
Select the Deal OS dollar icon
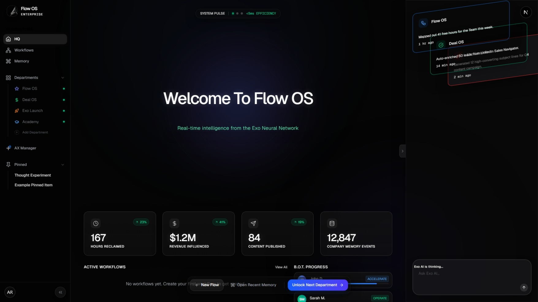pyautogui.click(x=17, y=100)
